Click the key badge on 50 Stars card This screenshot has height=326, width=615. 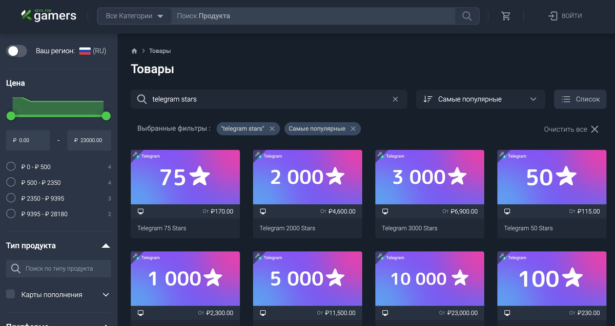pos(502,154)
